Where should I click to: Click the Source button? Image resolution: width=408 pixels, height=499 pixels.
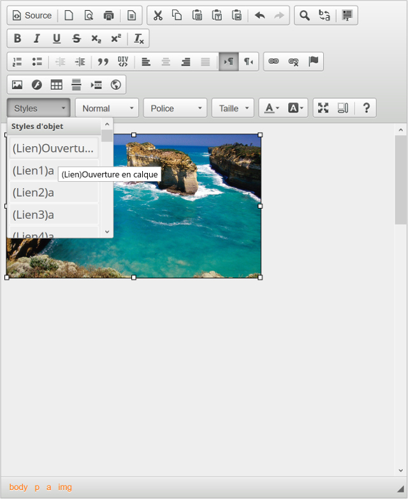[33, 15]
